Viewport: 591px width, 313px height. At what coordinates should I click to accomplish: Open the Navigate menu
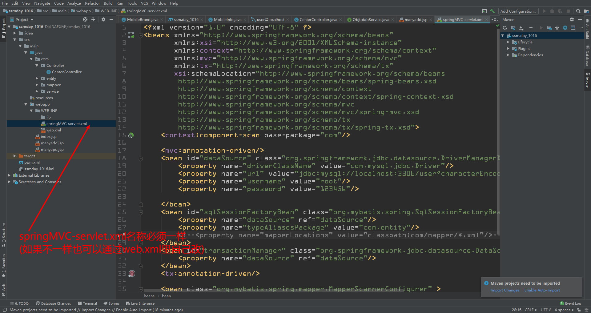point(42,3)
